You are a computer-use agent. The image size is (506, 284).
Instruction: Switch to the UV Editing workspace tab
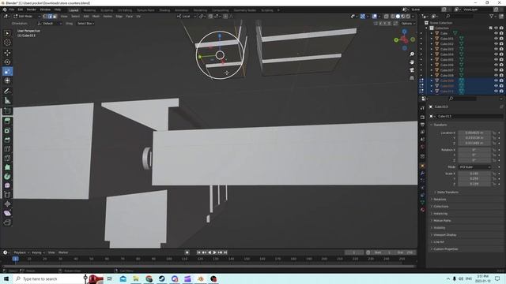pyautogui.click(x=125, y=10)
